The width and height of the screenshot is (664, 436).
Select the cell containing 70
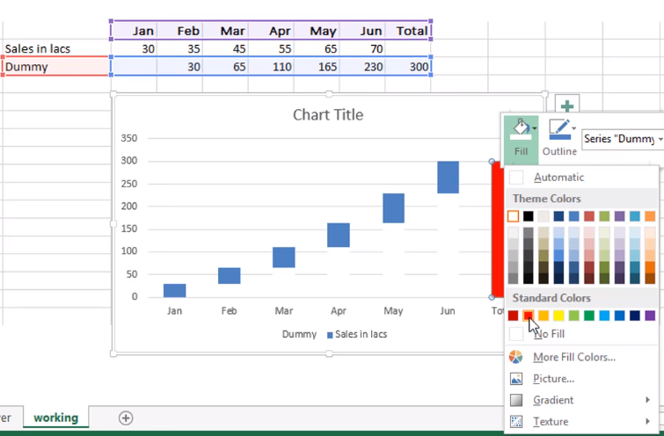[x=362, y=48]
